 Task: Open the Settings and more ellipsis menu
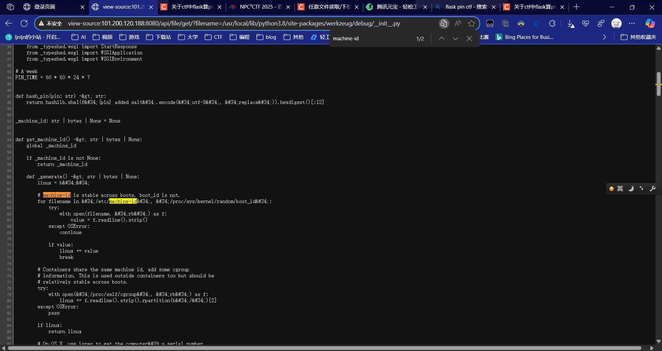(x=633, y=23)
